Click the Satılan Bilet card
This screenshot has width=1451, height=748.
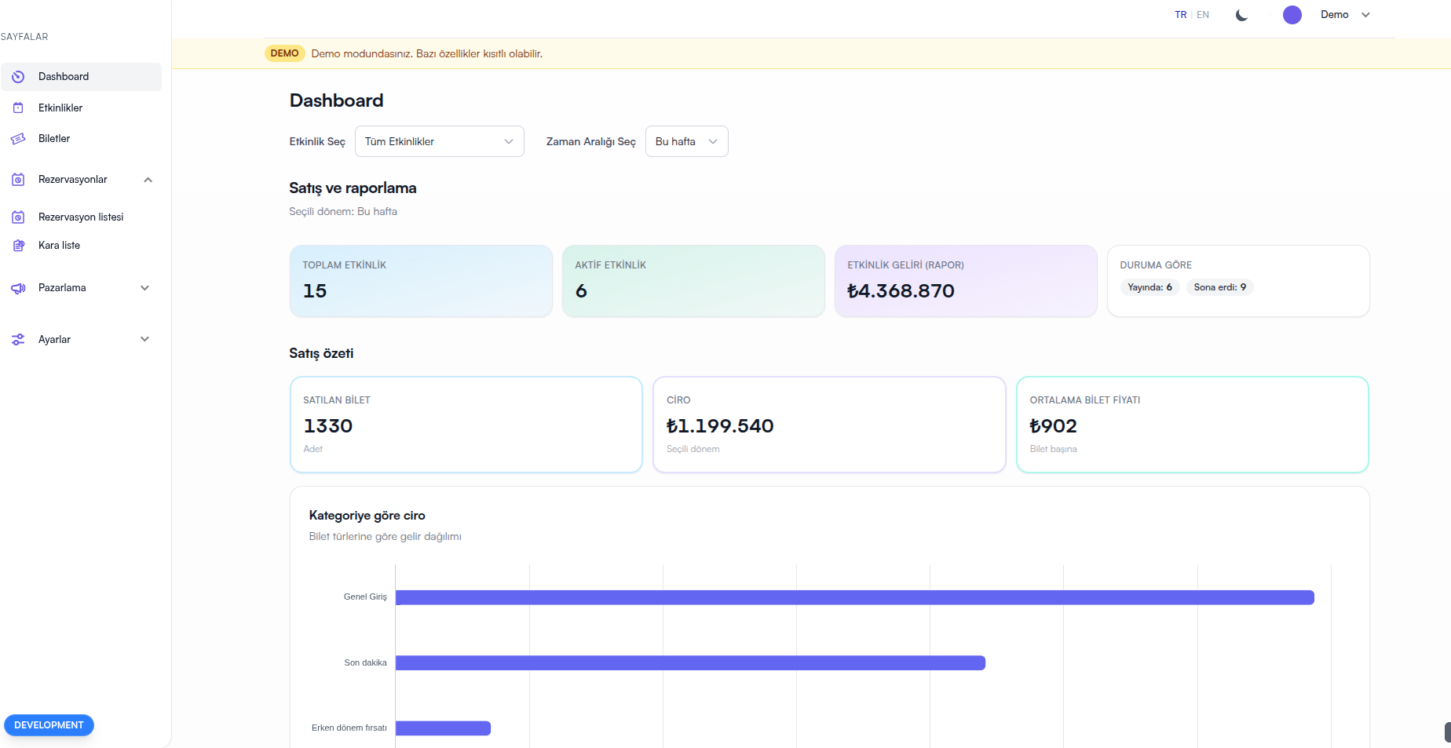466,425
